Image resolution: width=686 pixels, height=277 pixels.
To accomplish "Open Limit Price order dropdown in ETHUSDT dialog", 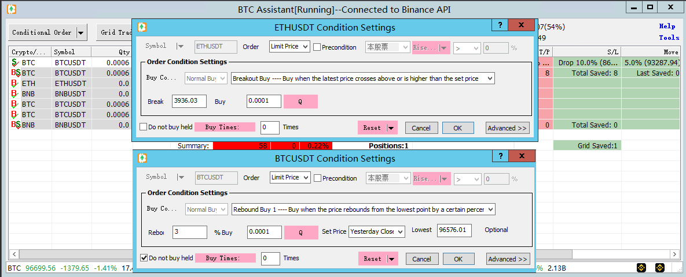I will pyautogui.click(x=306, y=47).
